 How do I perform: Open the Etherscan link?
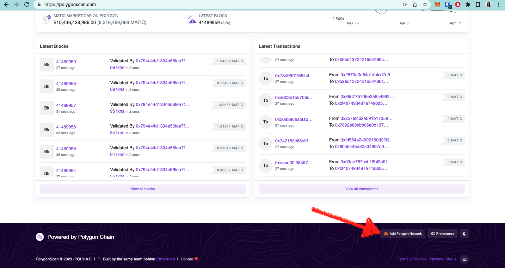click(166, 259)
